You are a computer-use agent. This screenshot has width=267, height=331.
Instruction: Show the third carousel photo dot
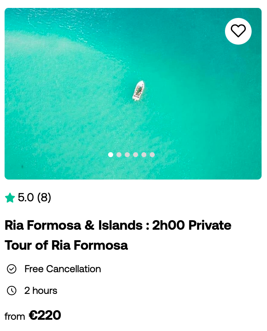[x=127, y=155]
